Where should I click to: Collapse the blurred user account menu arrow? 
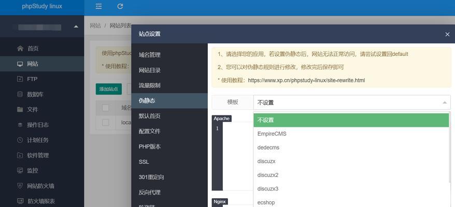click(76, 27)
